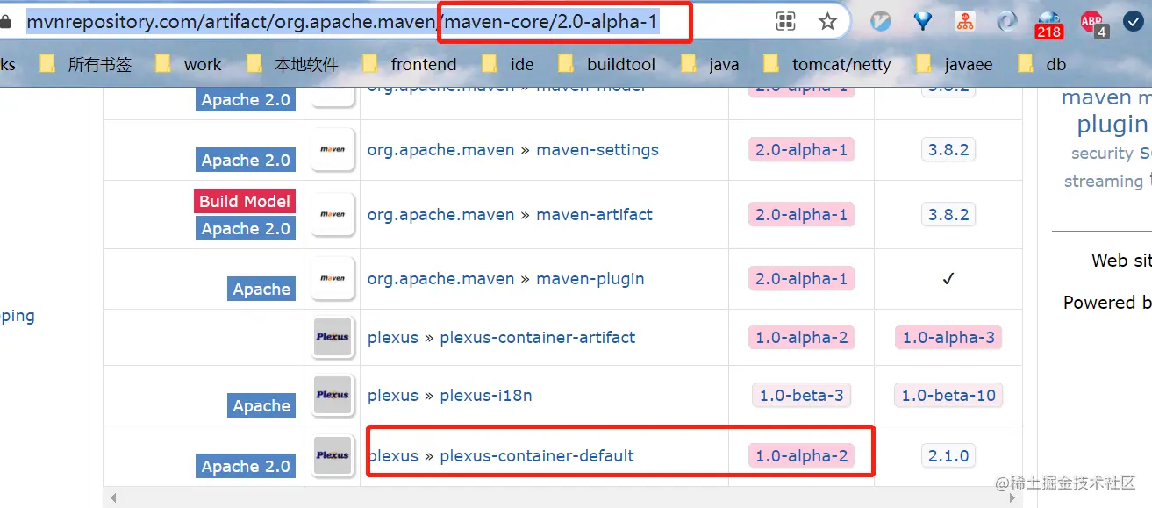Open the dark checkmark extension icon
Image resolution: width=1152 pixels, height=508 pixels.
[1134, 22]
